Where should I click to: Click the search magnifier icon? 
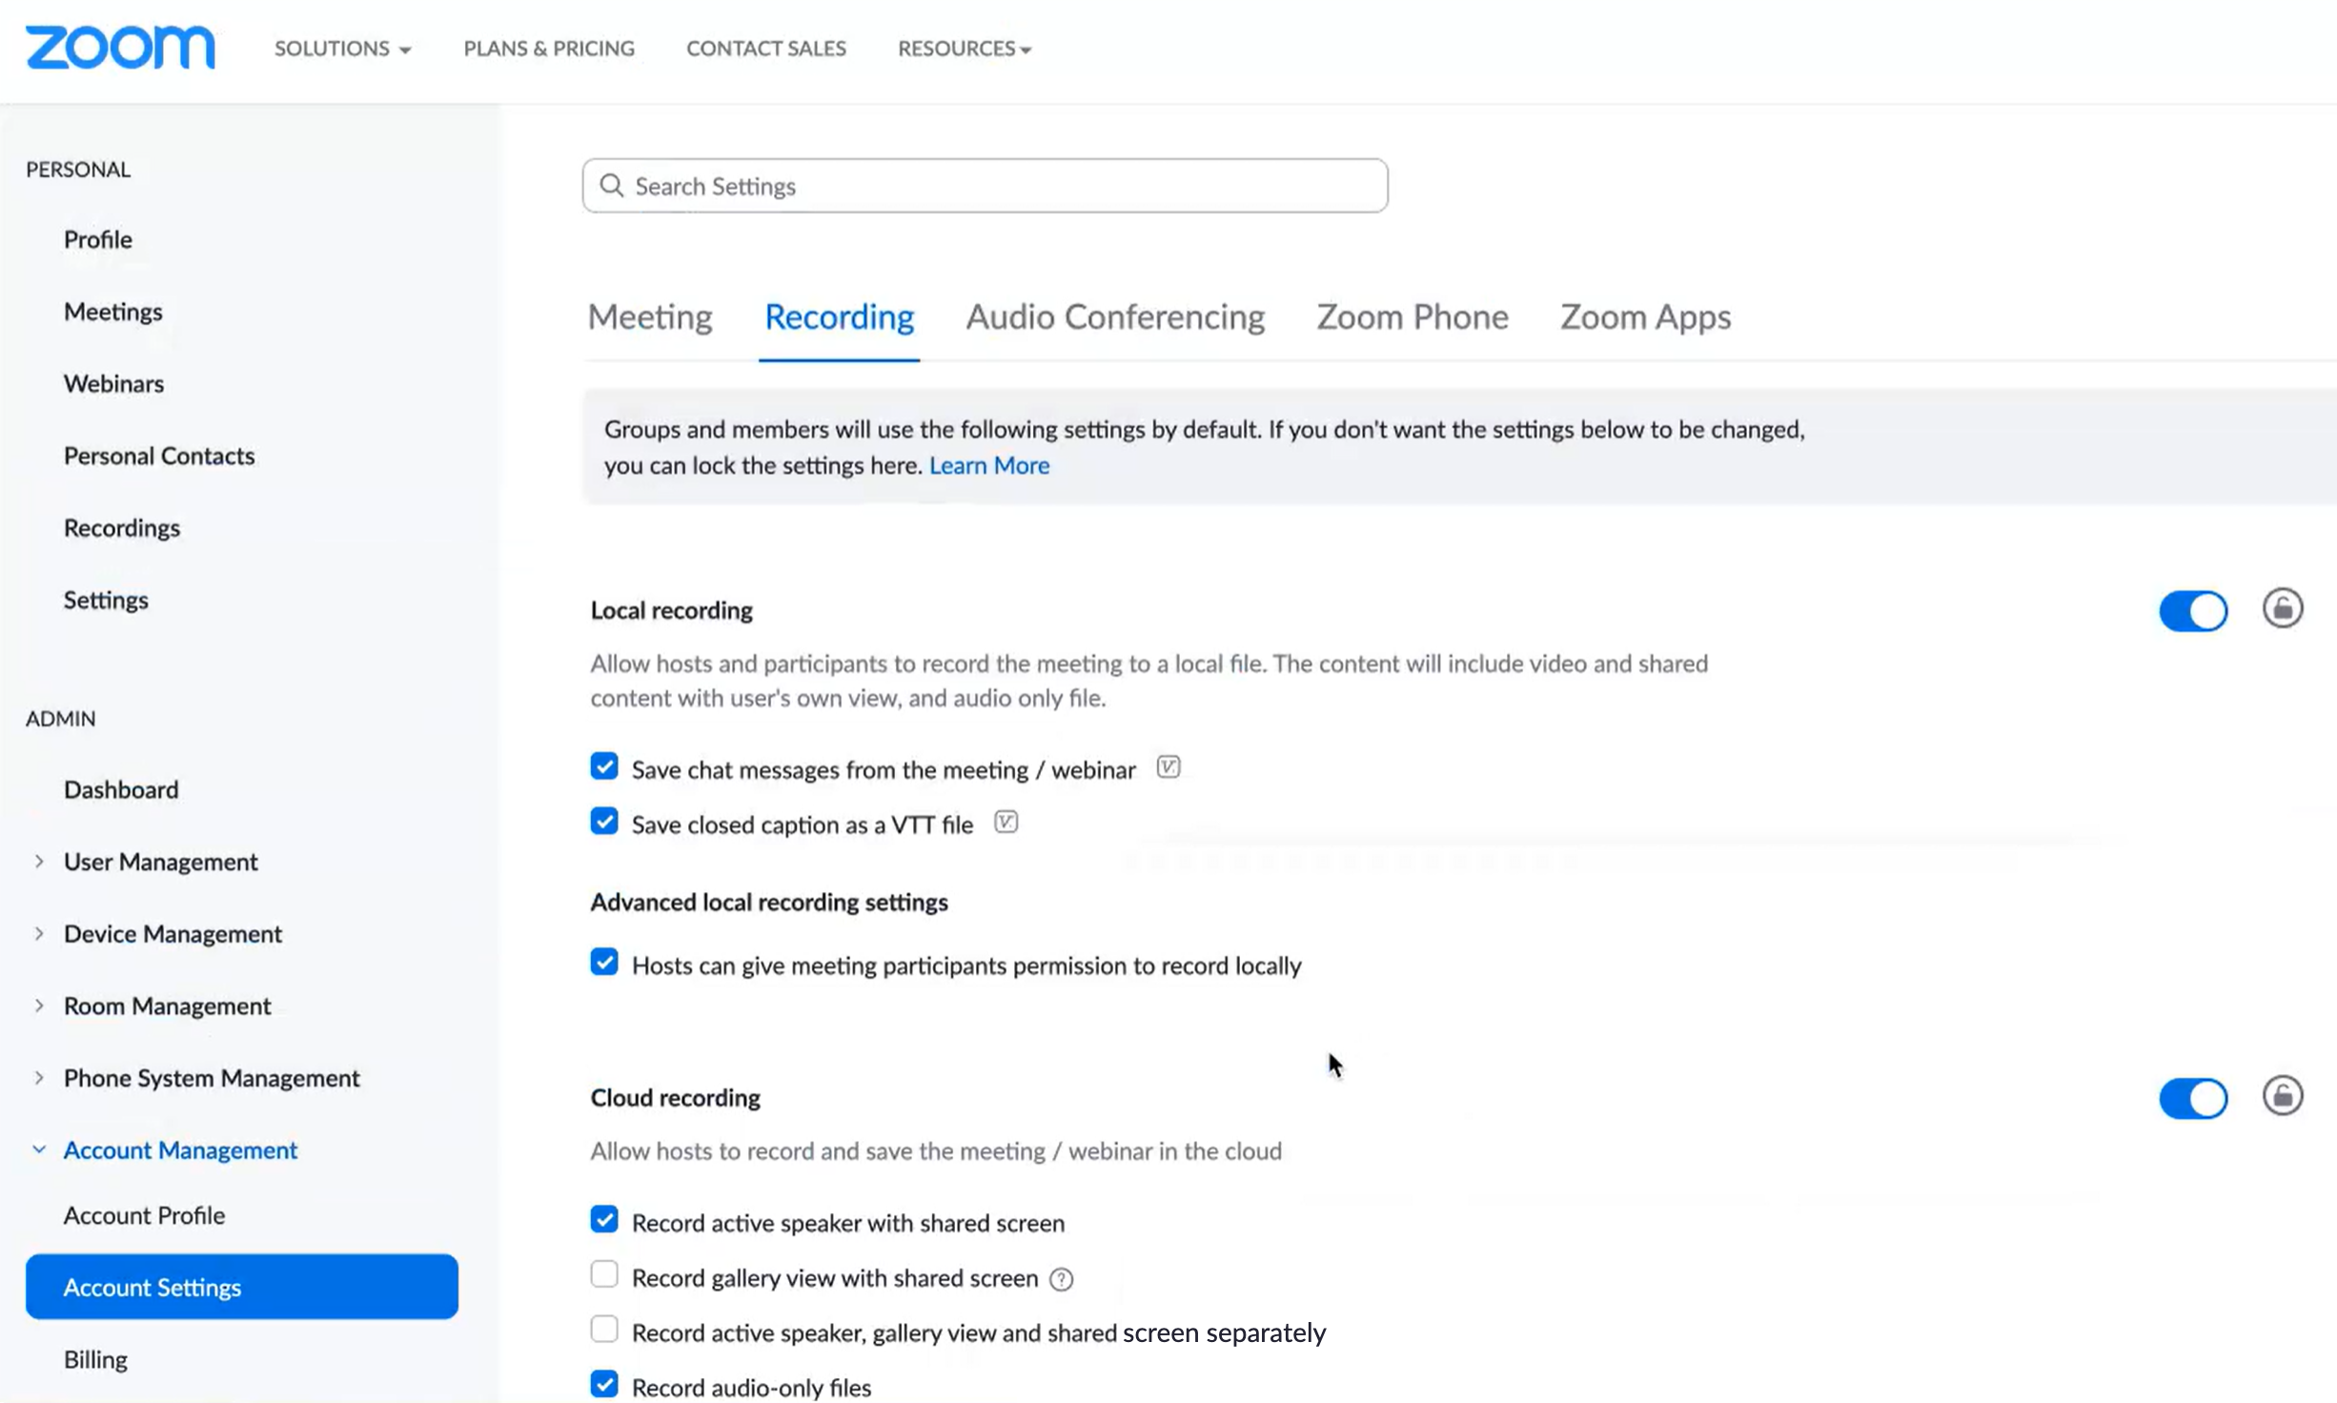point(611,185)
